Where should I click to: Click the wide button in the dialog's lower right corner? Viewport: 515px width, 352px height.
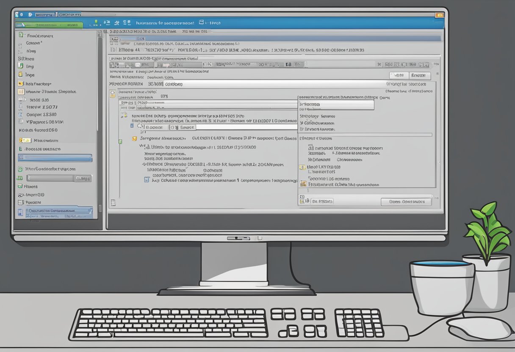pyautogui.click(x=406, y=202)
